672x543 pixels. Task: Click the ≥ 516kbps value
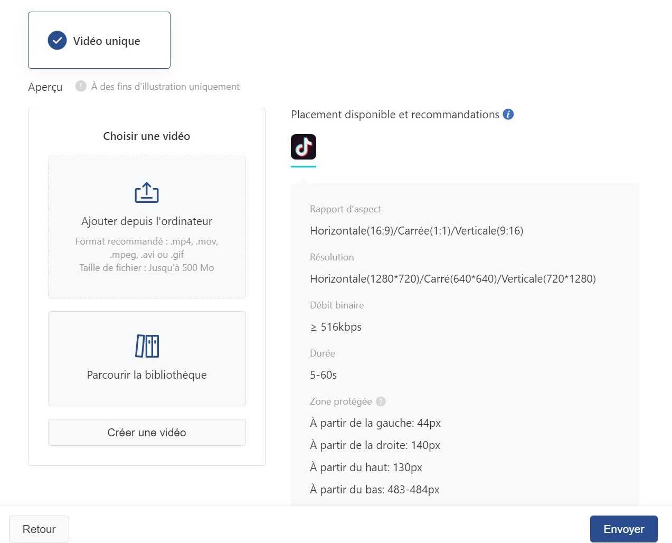(336, 327)
